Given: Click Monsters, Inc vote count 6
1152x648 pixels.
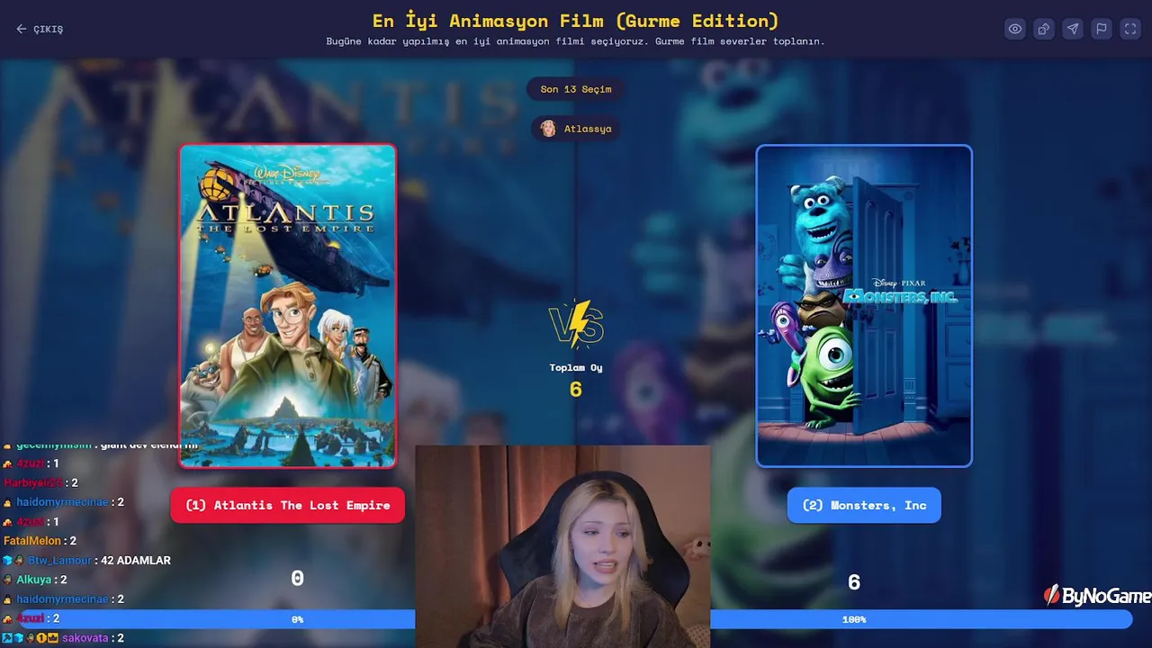Looking at the screenshot, I should tap(854, 582).
